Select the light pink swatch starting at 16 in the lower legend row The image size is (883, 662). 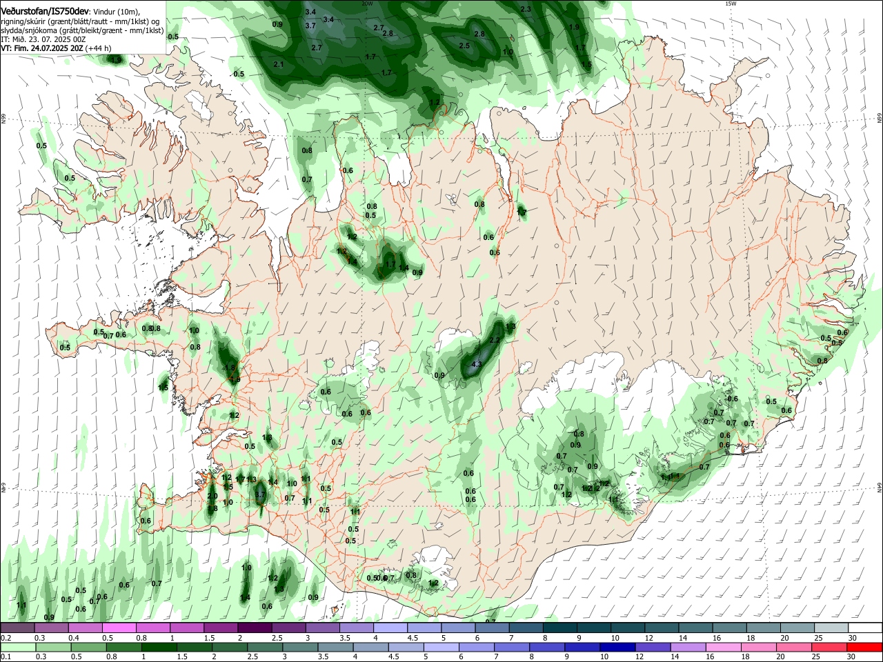click(x=724, y=647)
